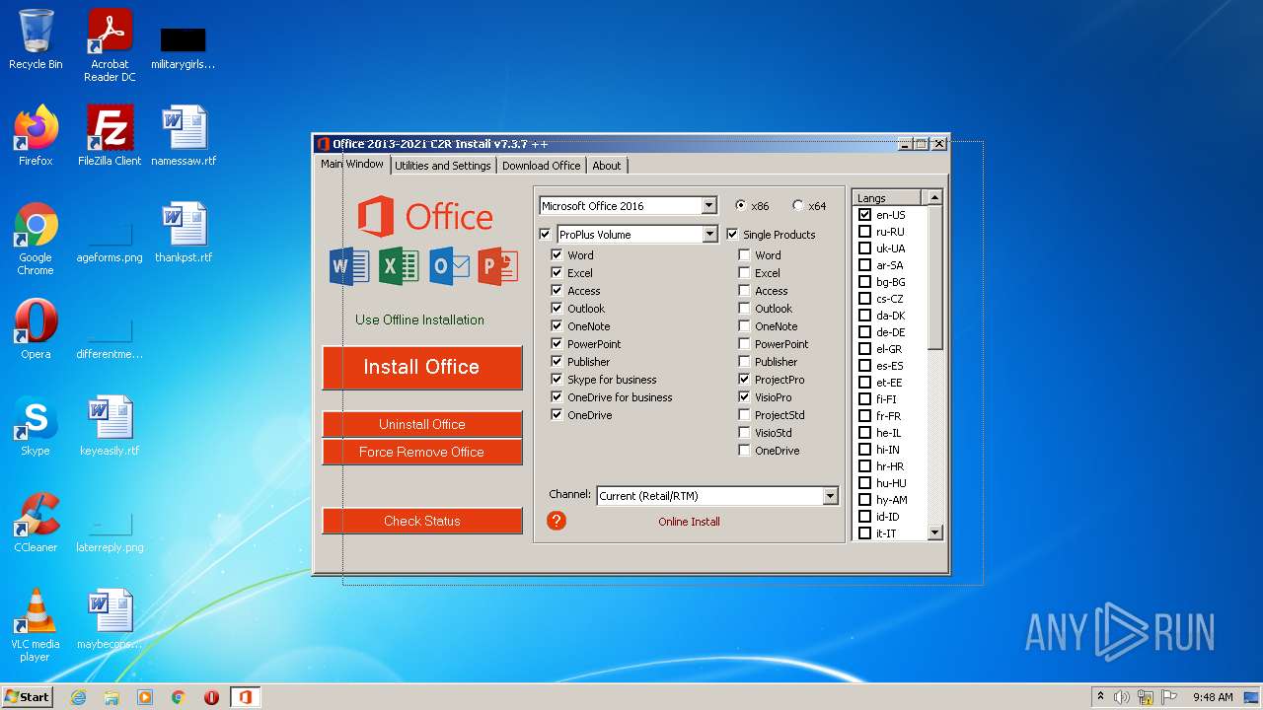The image size is (1263, 710).
Task: Click the red question mark help icon
Action: (x=557, y=521)
